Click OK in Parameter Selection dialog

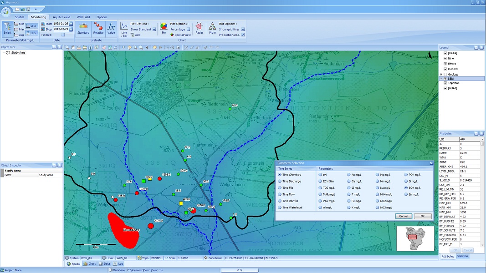pos(422,216)
